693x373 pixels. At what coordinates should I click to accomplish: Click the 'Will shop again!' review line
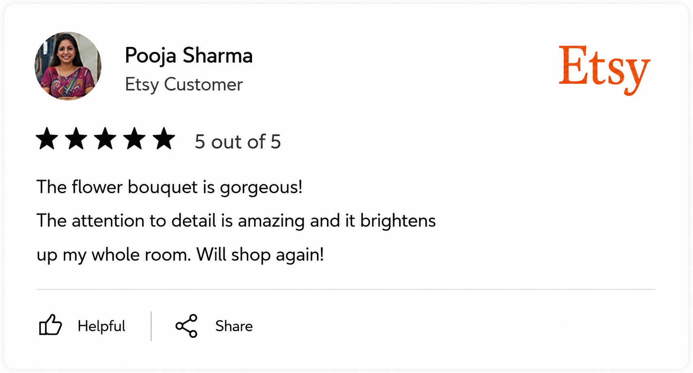tap(180, 255)
